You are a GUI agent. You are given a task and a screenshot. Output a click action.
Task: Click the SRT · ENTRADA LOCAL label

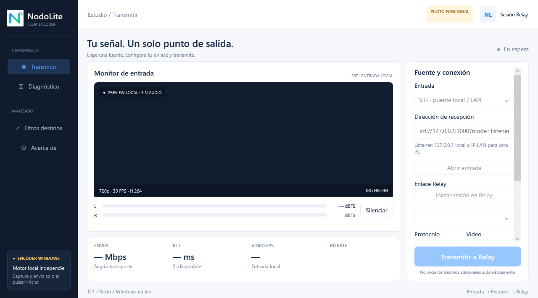(x=372, y=76)
